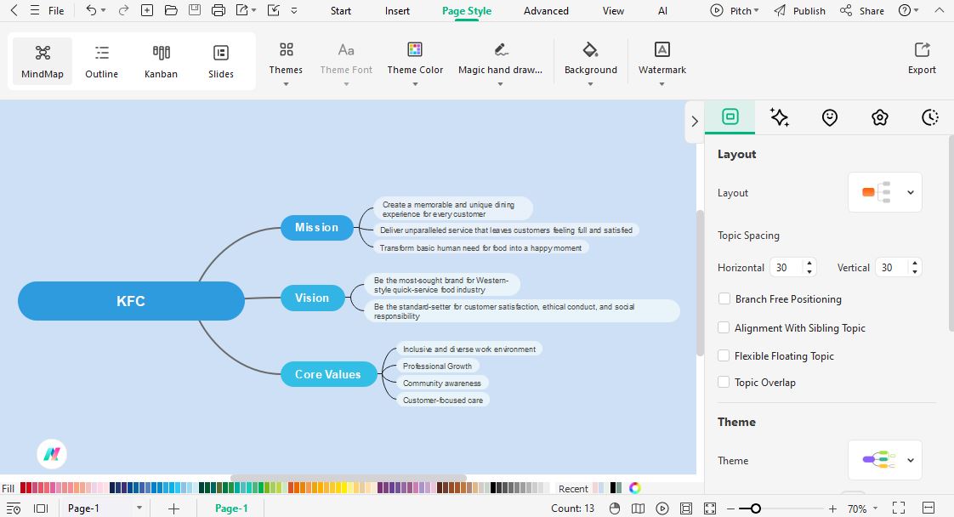Open the Watermark options

(662, 61)
